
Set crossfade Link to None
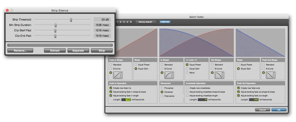coord(187,73)
